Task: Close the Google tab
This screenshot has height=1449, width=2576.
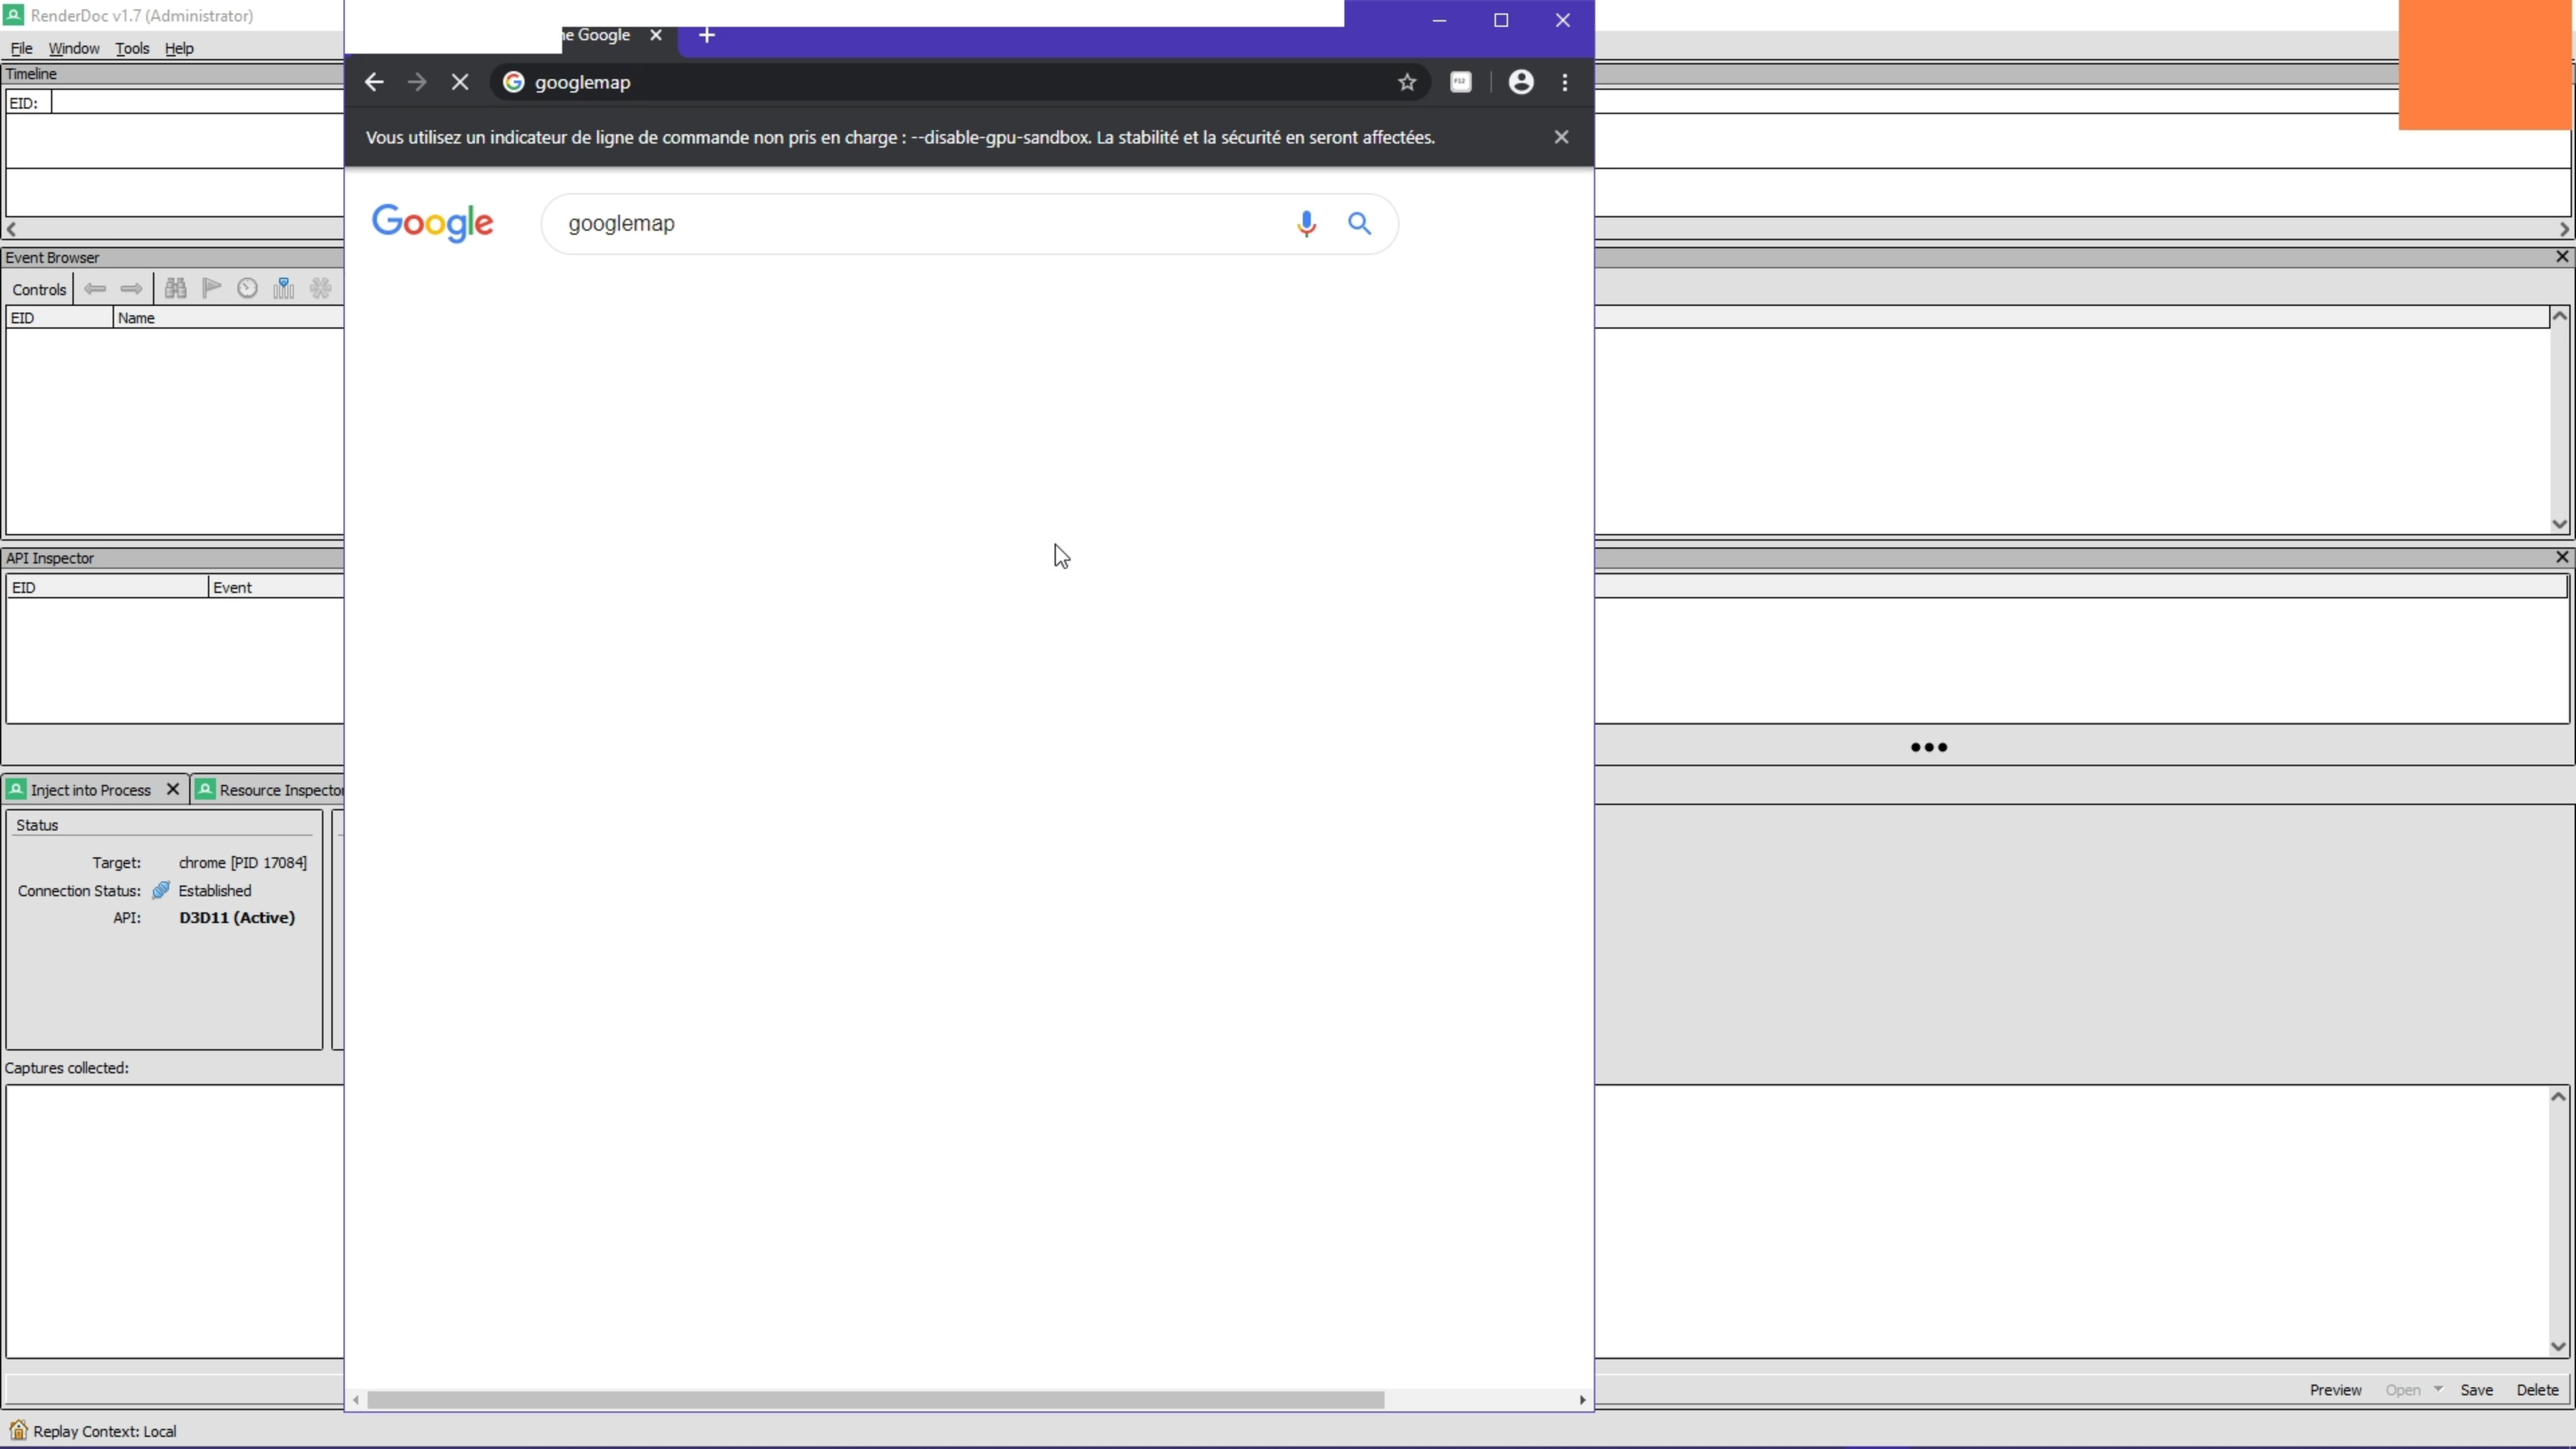Action: [x=656, y=35]
